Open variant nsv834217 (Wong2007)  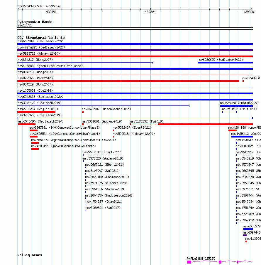pyautogui.click(x=35, y=60)
